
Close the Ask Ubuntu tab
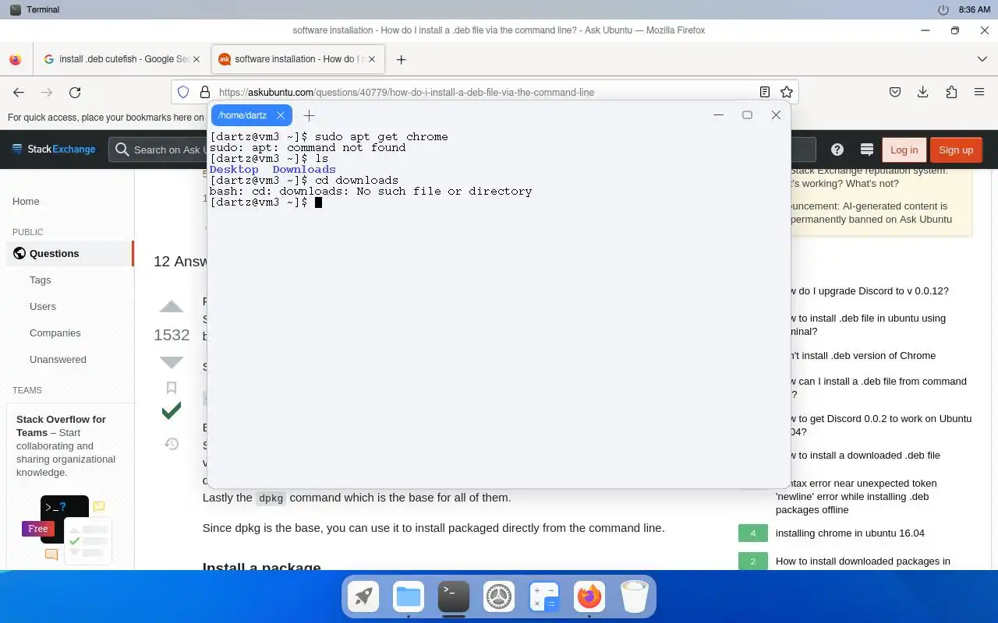pos(372,59)
